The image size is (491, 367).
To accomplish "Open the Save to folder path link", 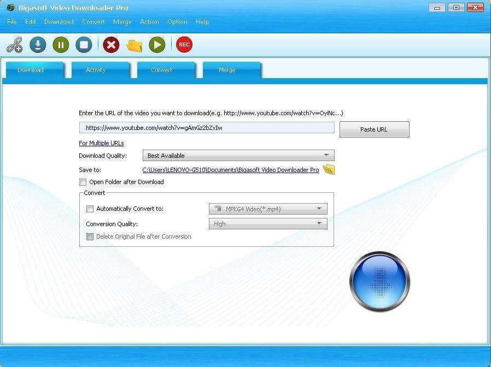I will pos(231,170).
